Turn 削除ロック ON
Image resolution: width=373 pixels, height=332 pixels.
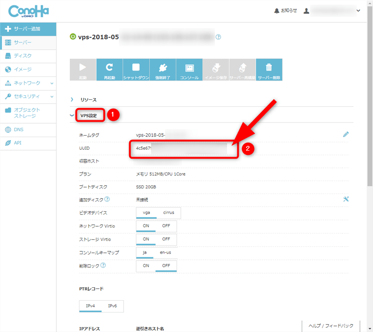pos(146,266)
